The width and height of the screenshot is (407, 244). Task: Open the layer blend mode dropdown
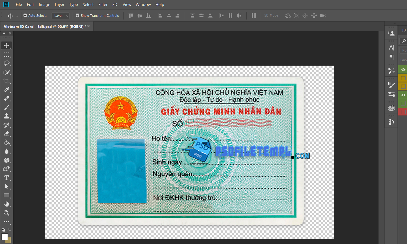coord(403,50)
